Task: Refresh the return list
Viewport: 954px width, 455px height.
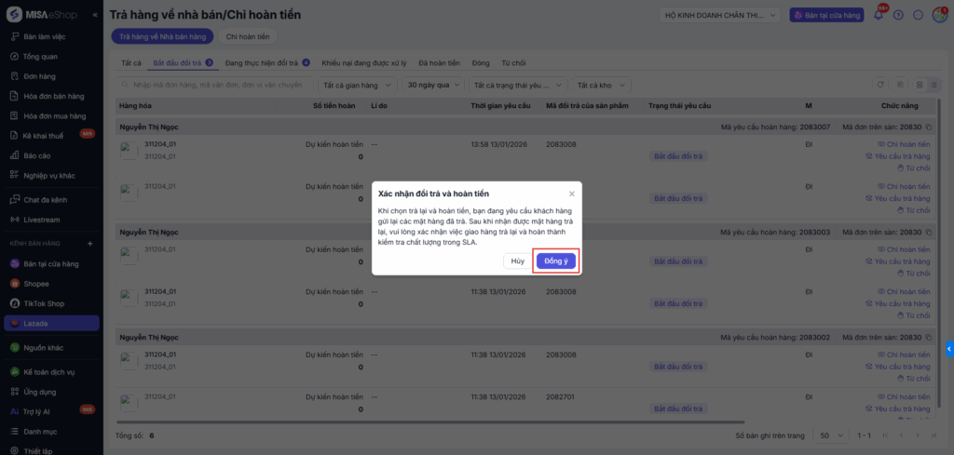Action: click(x=879, y=85)
